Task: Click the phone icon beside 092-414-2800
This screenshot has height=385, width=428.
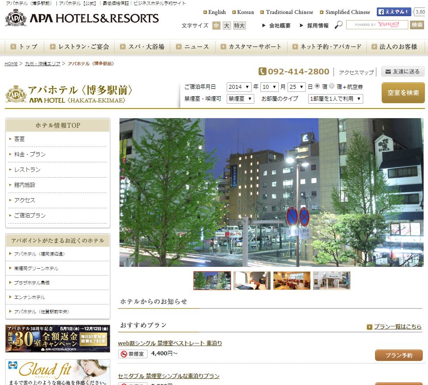Action: pyautogui.click(x=262, y=71)
